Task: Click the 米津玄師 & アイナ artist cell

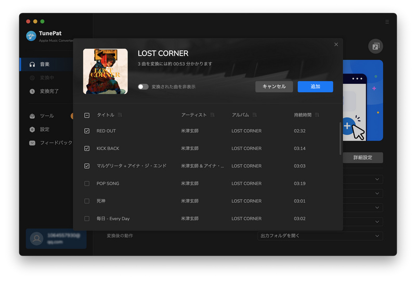Action: [x=202, y=166]
